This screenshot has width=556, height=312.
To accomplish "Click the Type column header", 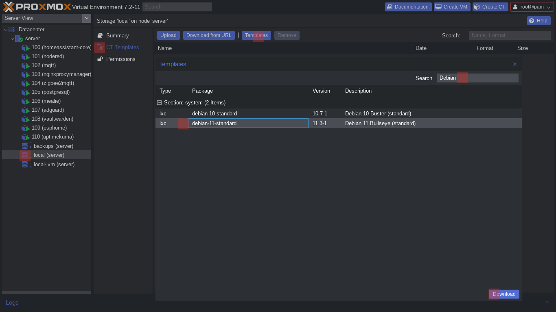I will 172,91.
